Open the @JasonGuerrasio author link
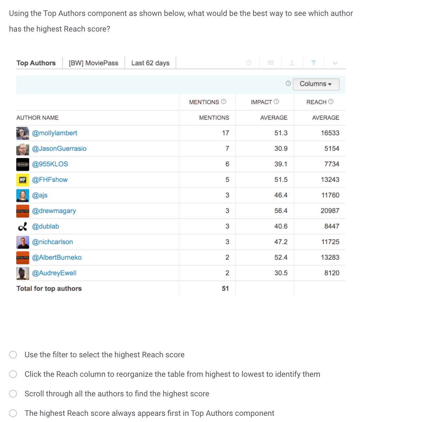This screenshot has width=435, height=422. click(59, 149)
